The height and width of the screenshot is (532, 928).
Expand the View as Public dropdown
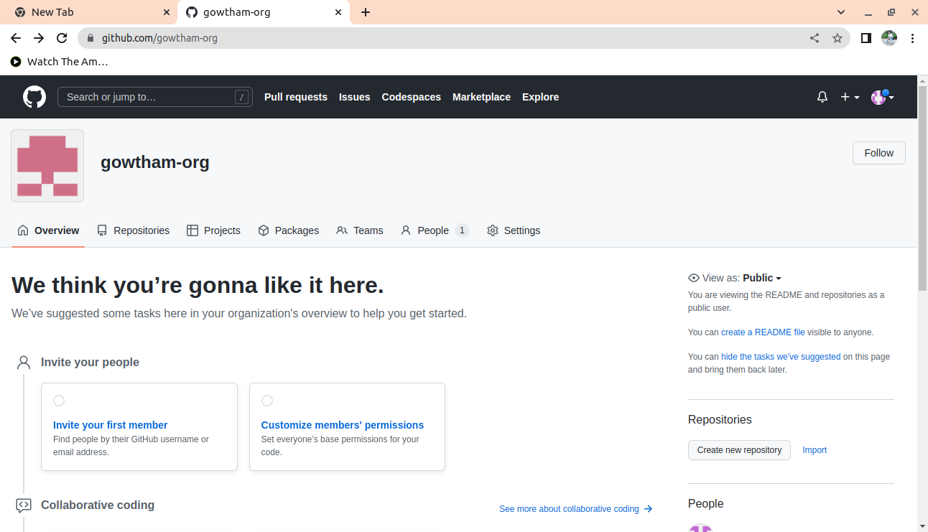coord(762,278)
